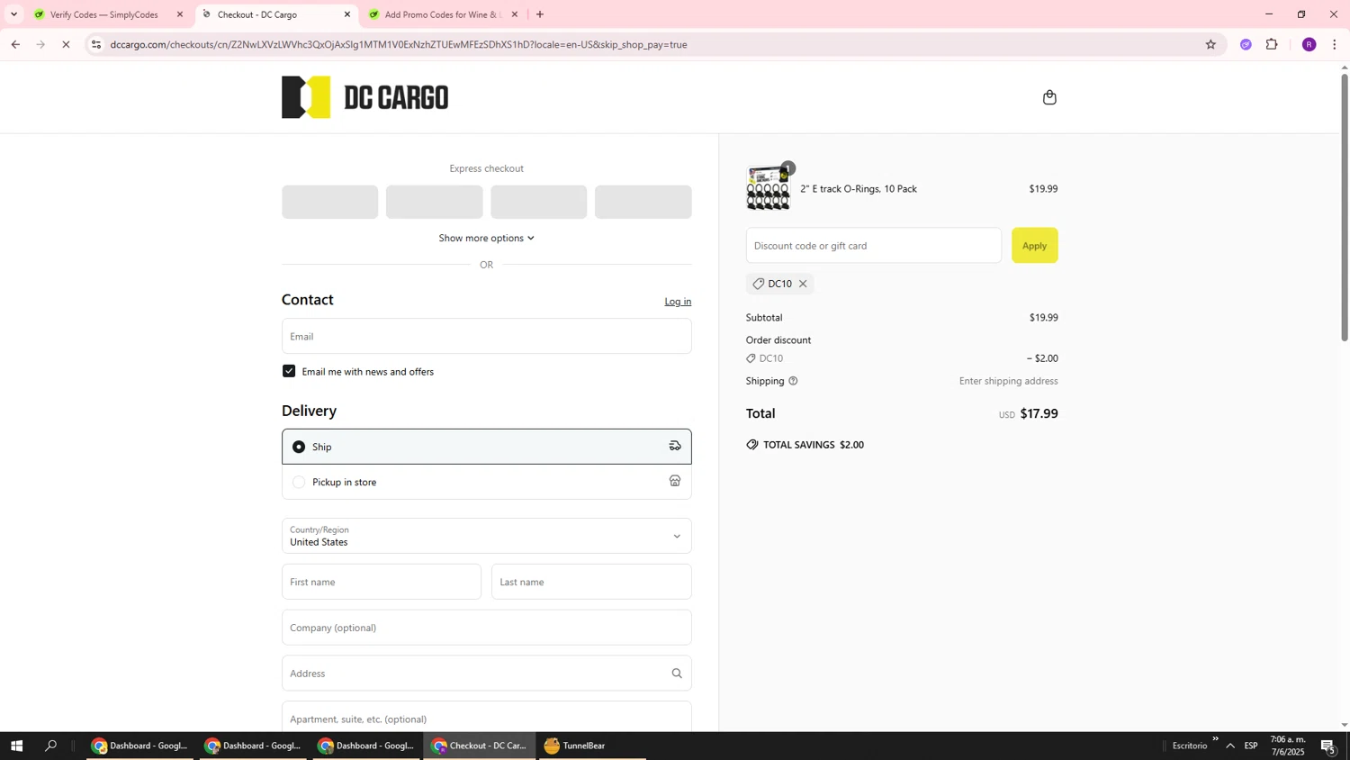1350x760 pixels.
Task: Click the Last name field
Action: coord(591,582)
